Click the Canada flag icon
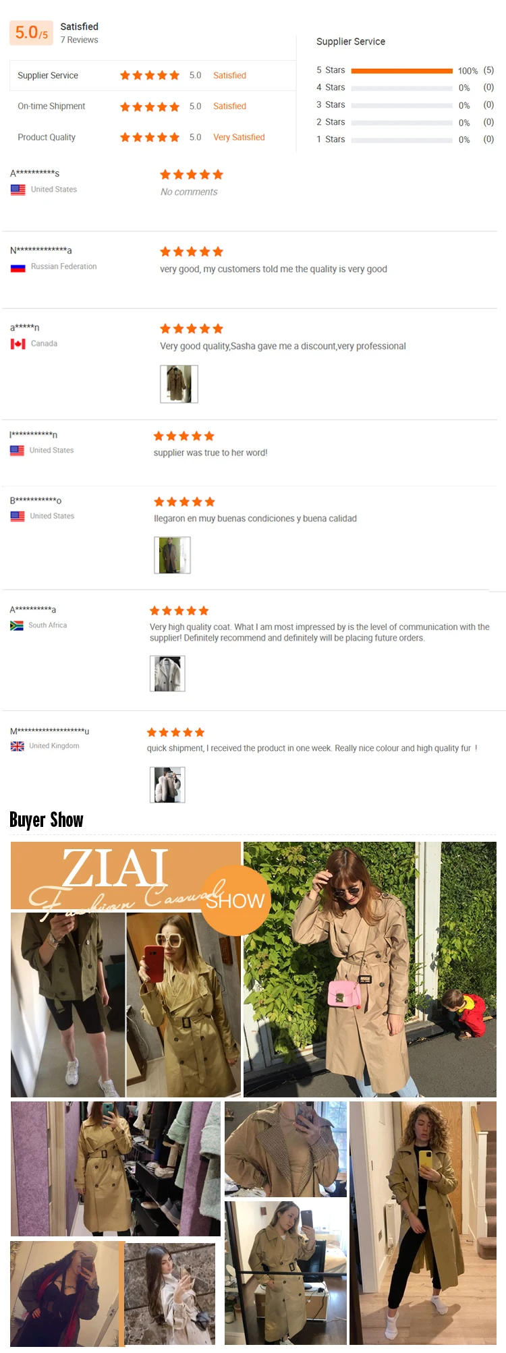This screenshot has width=506, height=1353. 18,344
